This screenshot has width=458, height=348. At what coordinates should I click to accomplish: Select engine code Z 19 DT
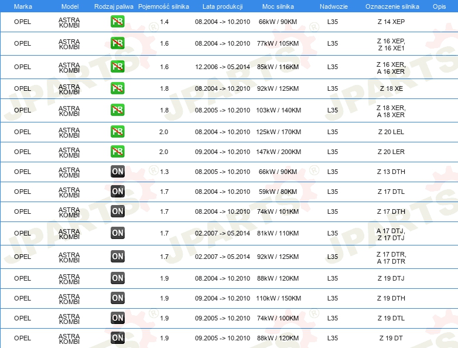391,338
